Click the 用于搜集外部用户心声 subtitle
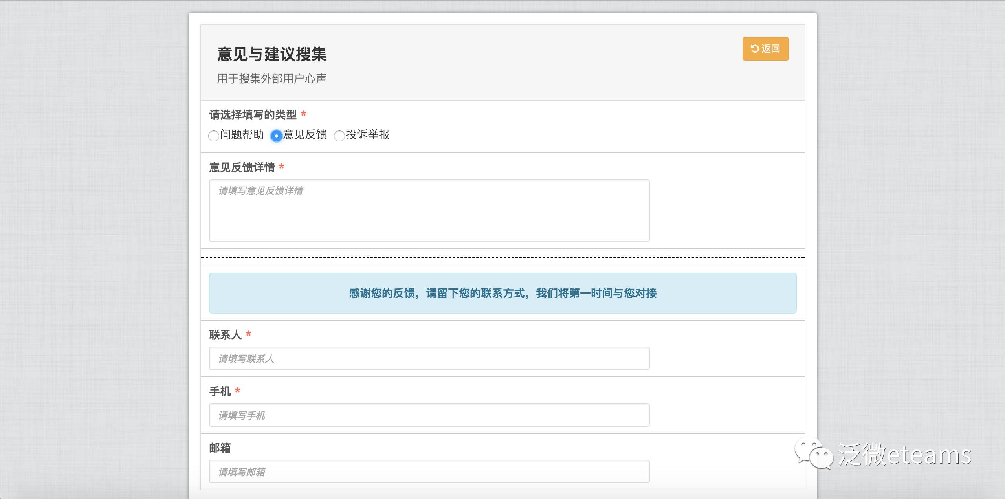 (x=271, y=79)
